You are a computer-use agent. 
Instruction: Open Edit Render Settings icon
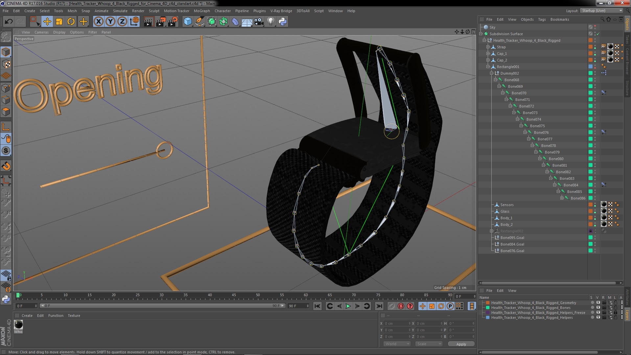click(173, 22)
